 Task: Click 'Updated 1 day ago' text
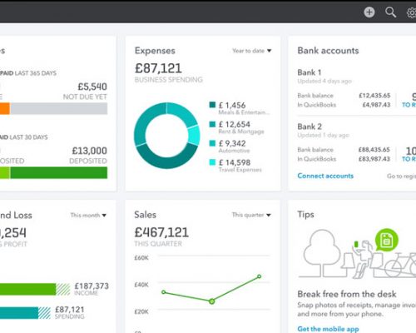[x=323, y=135]
